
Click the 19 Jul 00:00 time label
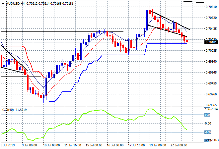pos(158,145)
